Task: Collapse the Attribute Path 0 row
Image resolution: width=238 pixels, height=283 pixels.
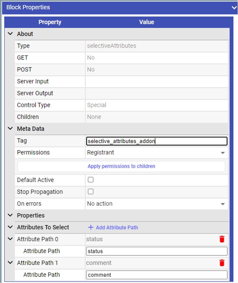Action: pyautogui.click(x=10, y=240)
